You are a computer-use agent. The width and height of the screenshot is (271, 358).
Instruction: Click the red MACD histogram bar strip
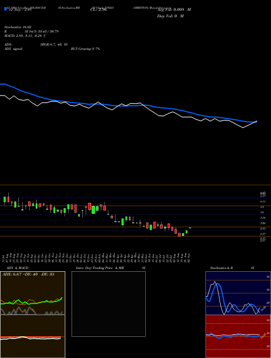coord(30,337)
